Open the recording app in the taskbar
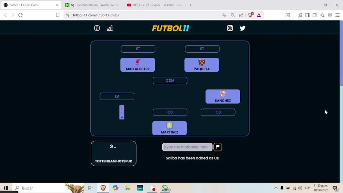 click(x=152, y=188)
